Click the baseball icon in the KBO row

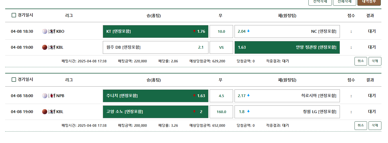click(44, 31)
